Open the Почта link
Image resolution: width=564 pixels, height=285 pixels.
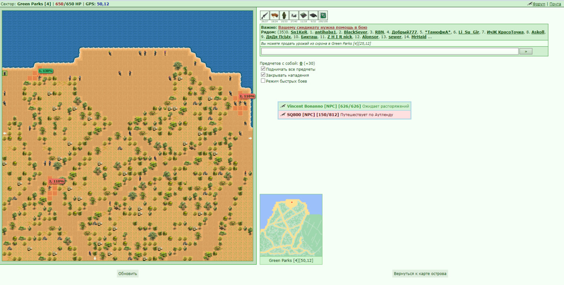[x=555, y=4]
